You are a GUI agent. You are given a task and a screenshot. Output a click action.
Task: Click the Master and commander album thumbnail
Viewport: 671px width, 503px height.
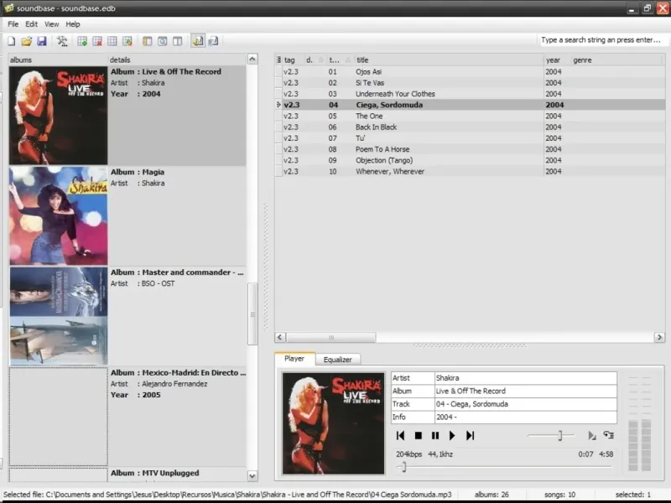pos(58,315)
